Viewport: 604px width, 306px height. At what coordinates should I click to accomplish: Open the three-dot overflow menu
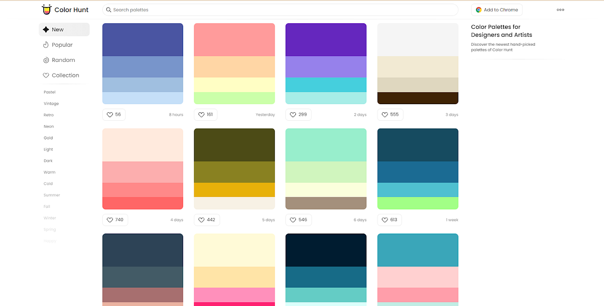560,10
